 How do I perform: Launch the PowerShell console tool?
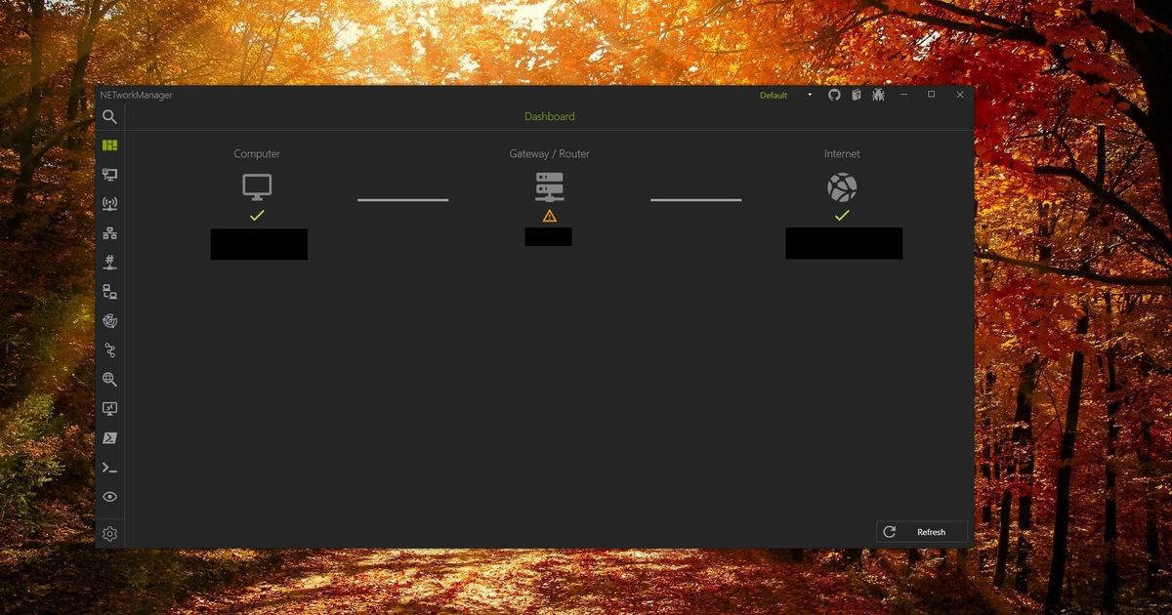tap(109, 437)
